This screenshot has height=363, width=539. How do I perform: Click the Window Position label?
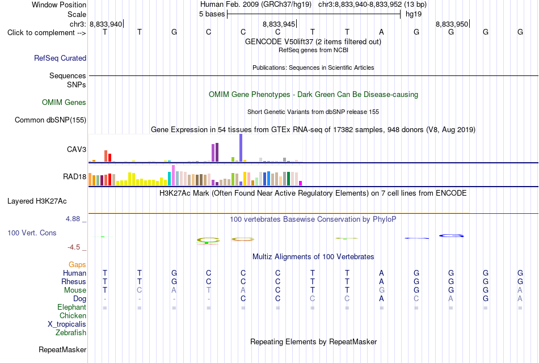[x=59, y=5]
